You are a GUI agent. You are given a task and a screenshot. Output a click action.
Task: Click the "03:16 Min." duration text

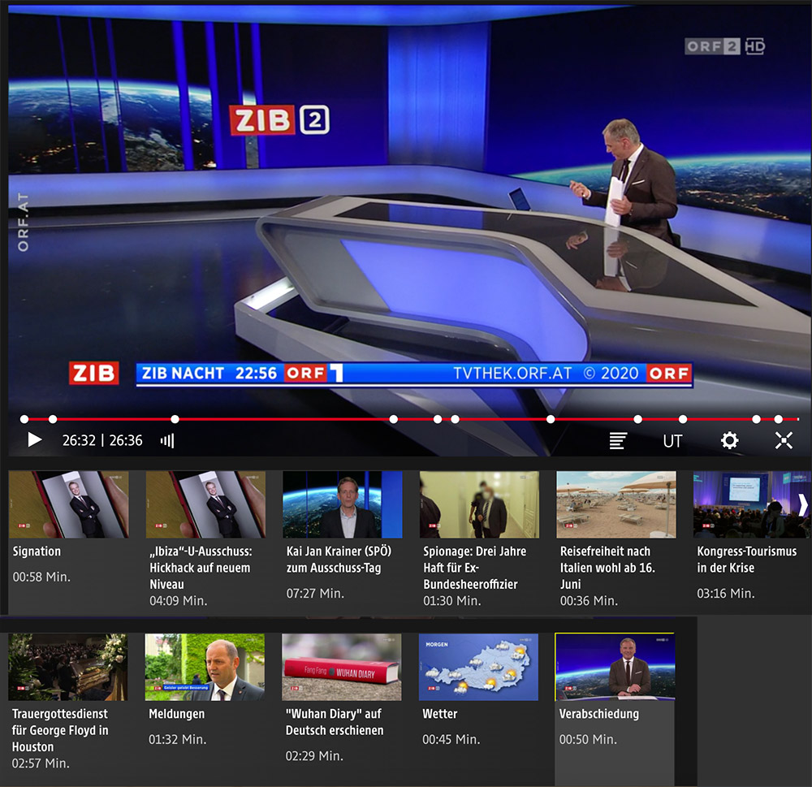725,593
